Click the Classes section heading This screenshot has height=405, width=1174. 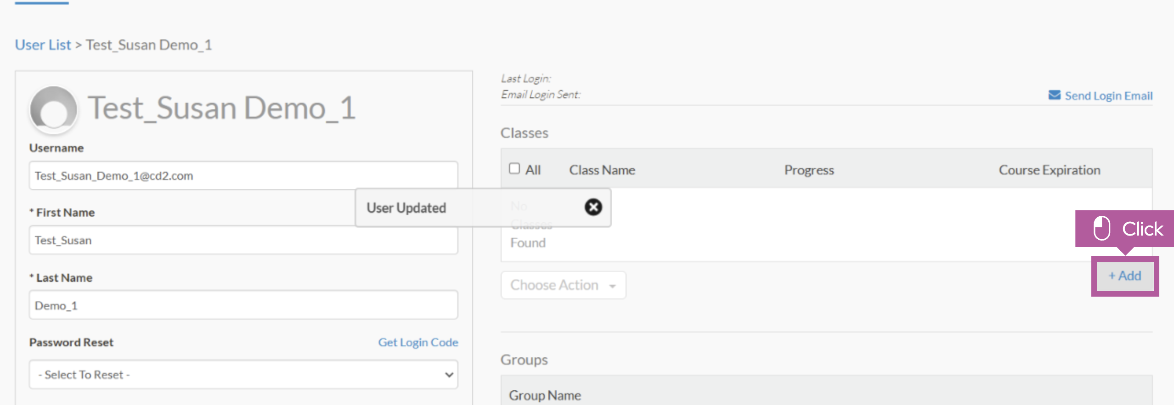click(x=524, y=133)
